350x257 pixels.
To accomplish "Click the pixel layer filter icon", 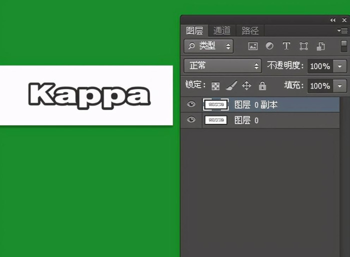I will 253,46.
